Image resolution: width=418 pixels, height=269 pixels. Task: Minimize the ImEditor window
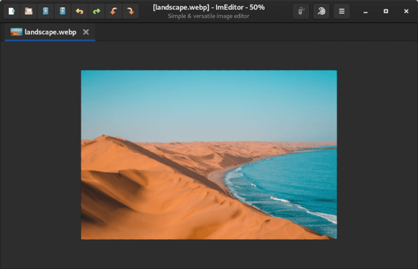click(366, 11)
